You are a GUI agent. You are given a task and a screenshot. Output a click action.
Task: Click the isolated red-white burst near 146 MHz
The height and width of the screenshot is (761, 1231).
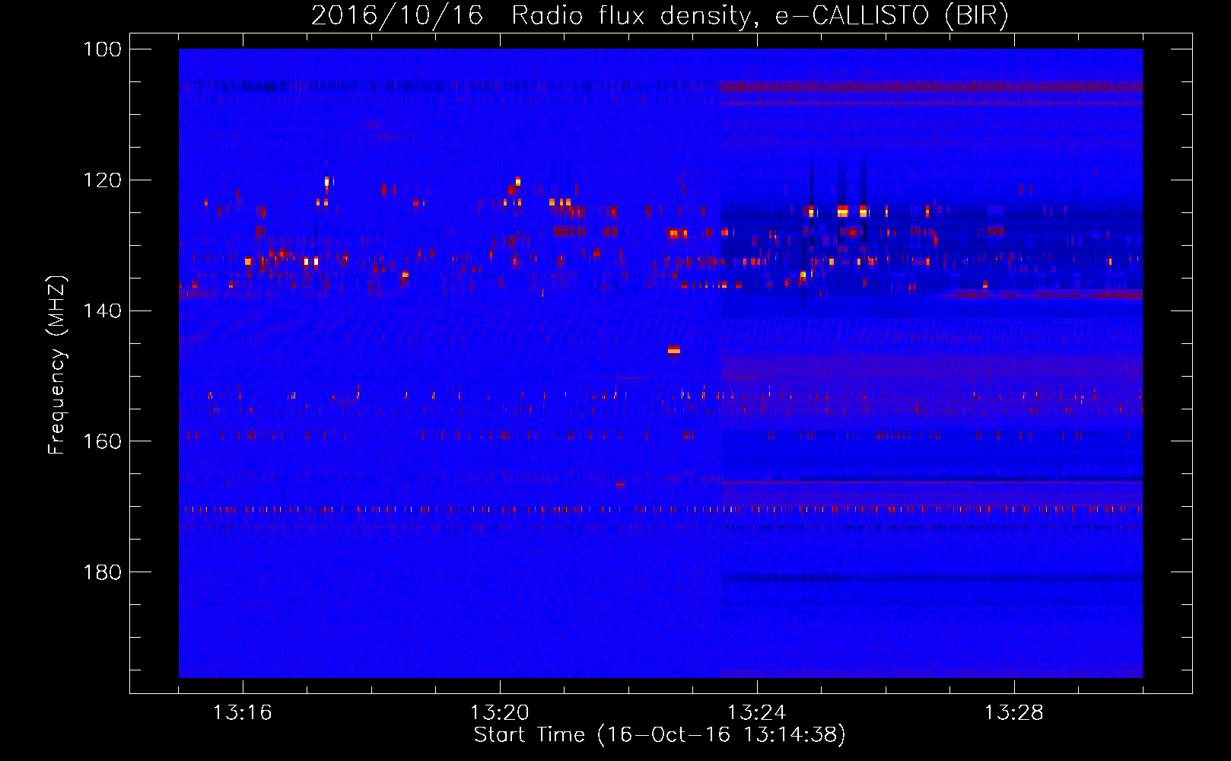[x=674, y=350]
